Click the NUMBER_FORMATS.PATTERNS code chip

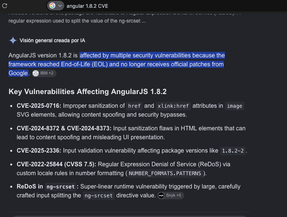165,173
